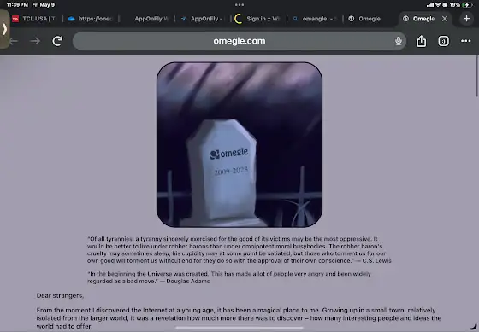Tap the Omegle tombstone image
479x332 pixels.
[x=239, y=145]
